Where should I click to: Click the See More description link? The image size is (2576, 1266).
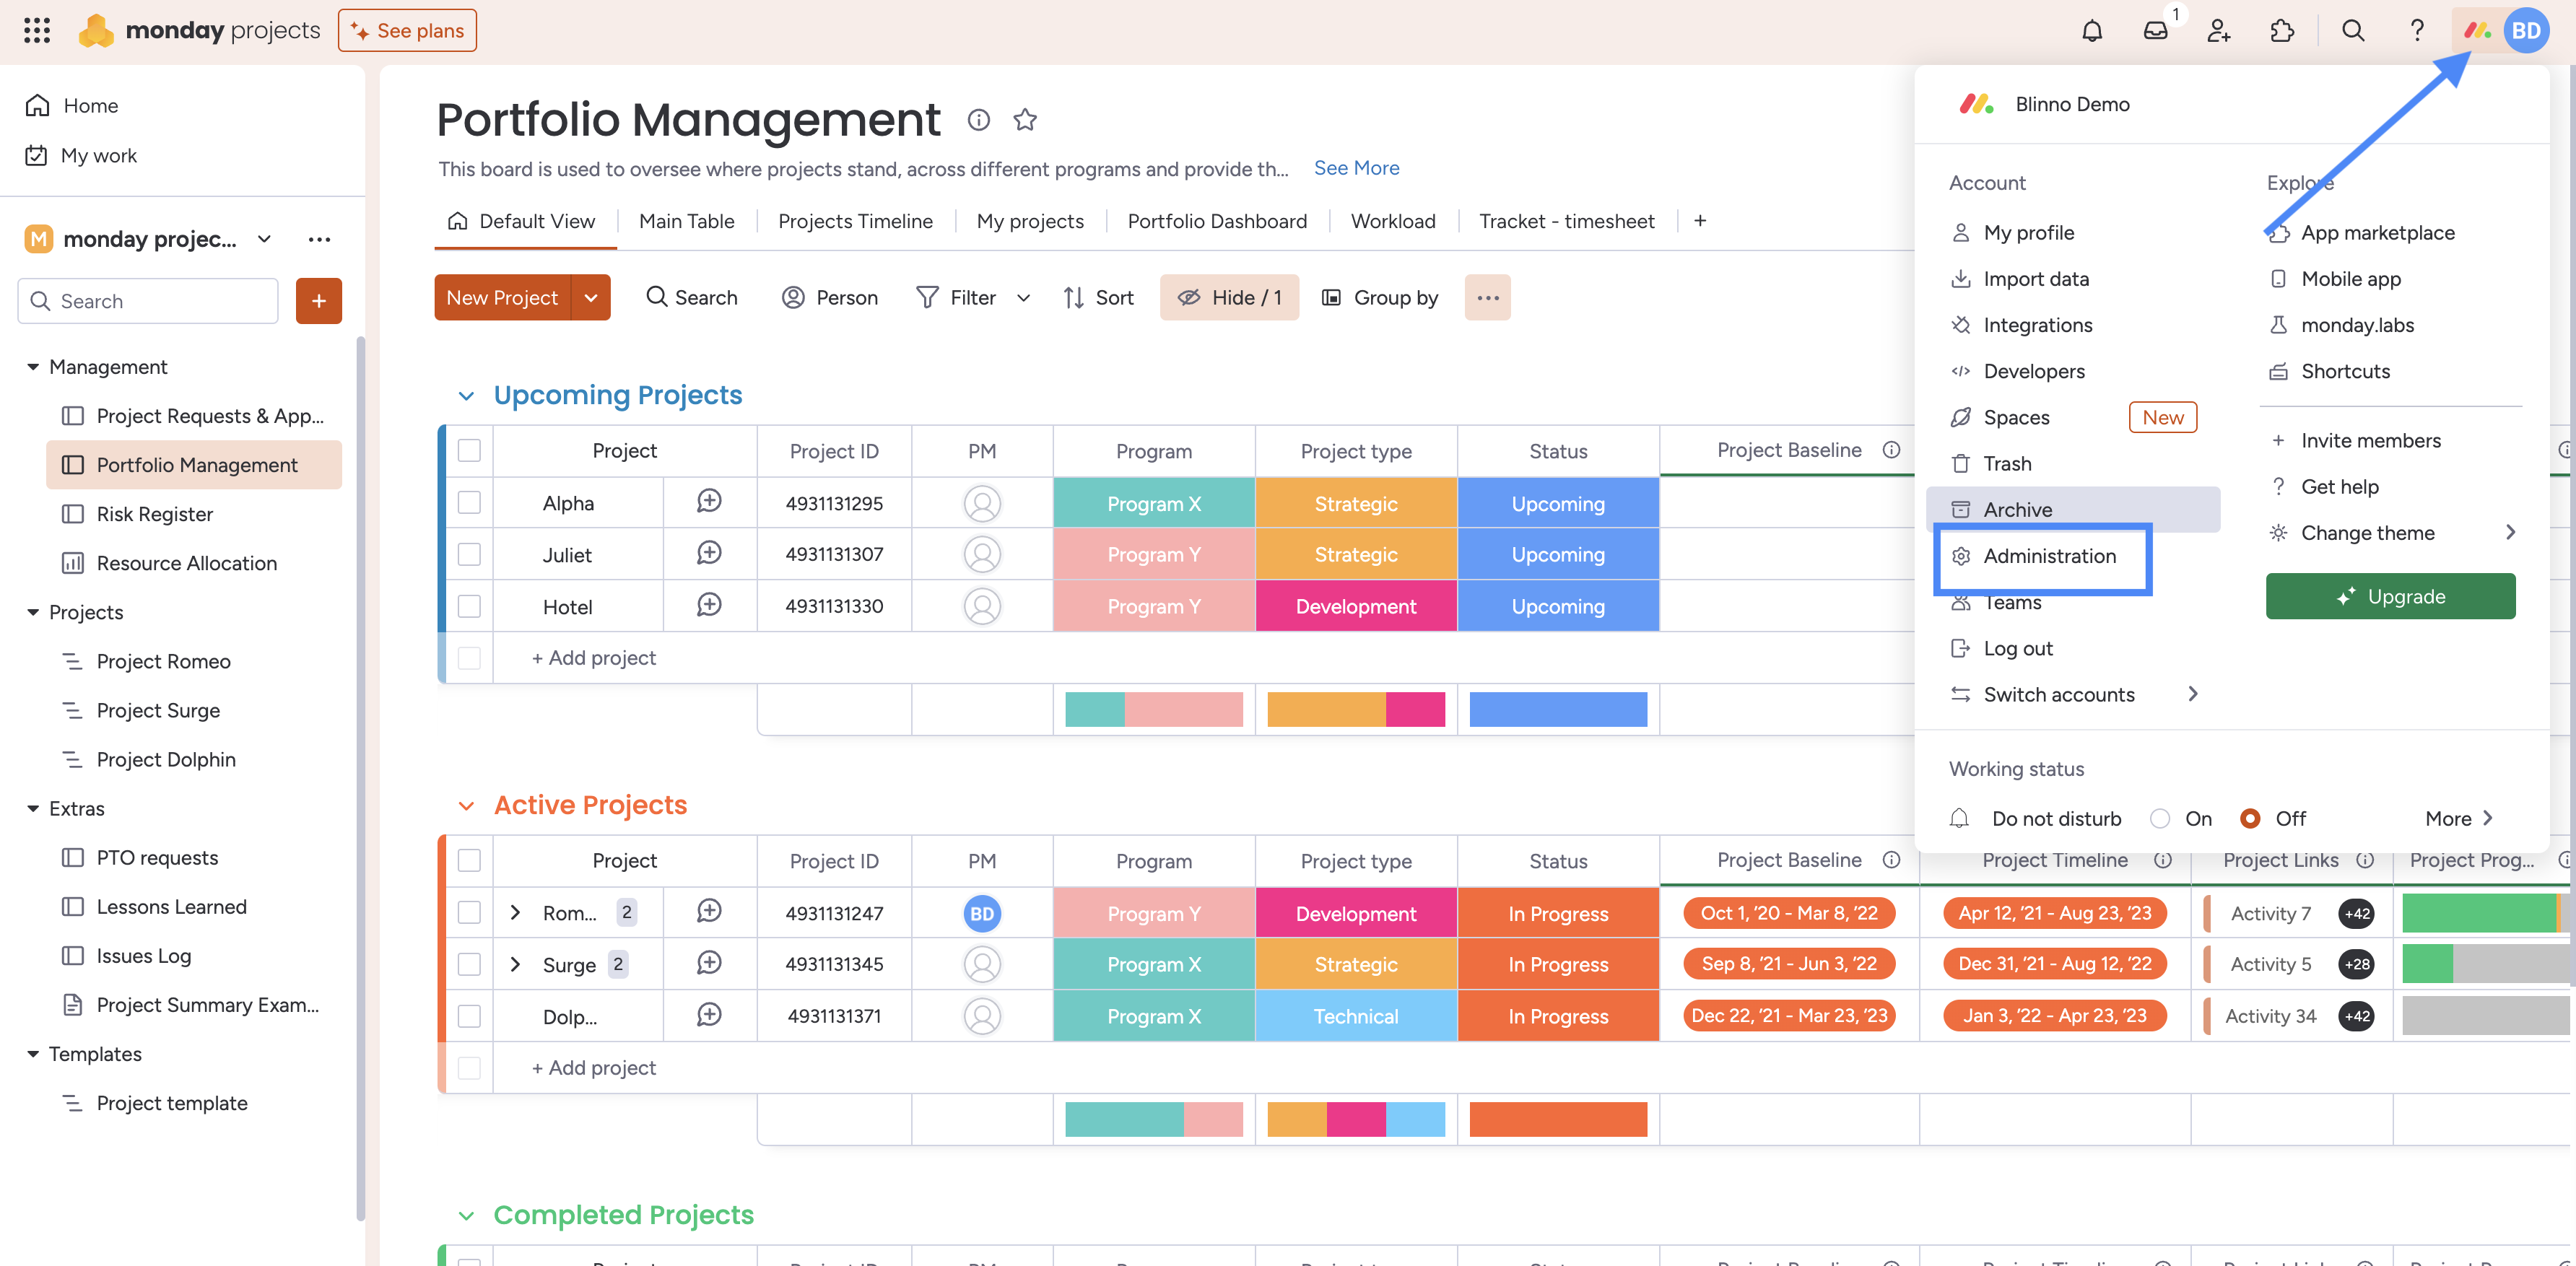point(1356,168)
